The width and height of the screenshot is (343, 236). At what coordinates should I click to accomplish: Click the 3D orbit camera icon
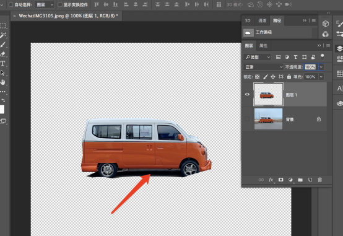(251, 4)
